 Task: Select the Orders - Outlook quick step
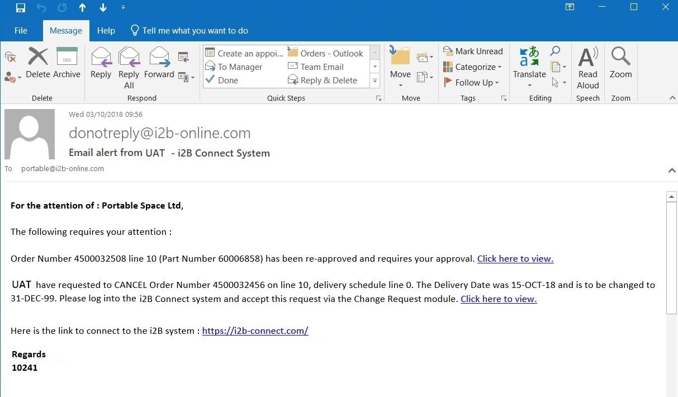tap(325, 53)
